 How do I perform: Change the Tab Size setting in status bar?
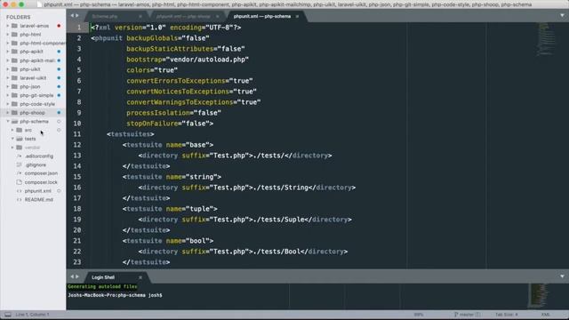click(507, 315)
